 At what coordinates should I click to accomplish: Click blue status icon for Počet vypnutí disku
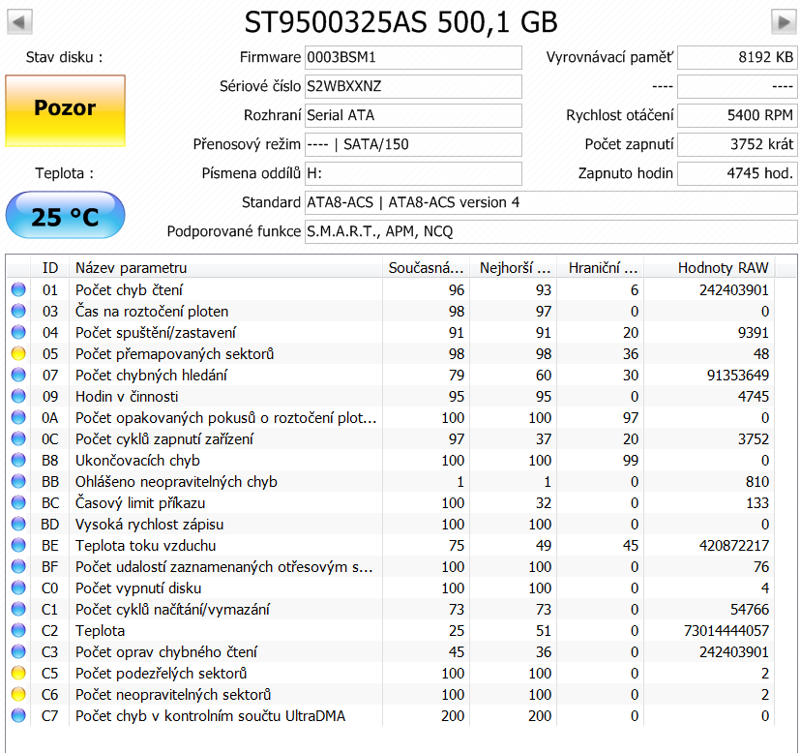click(x=18, y=587)
